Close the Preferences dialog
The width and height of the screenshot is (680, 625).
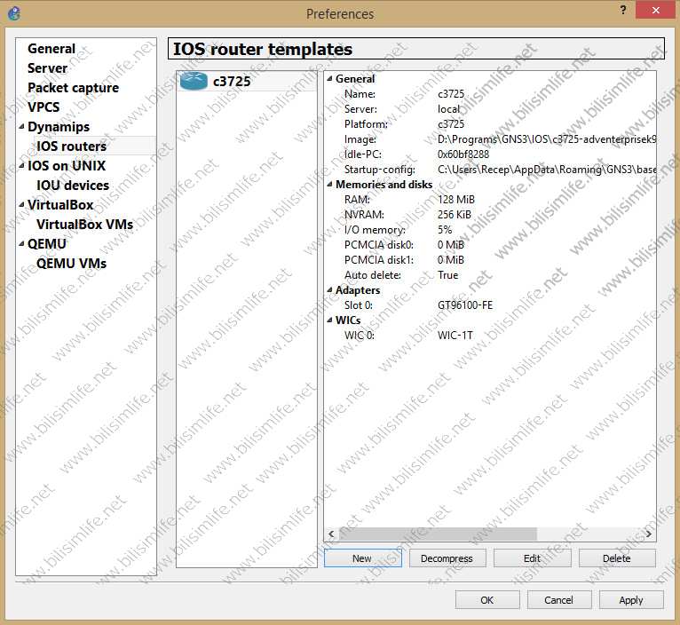pos(656,10)
